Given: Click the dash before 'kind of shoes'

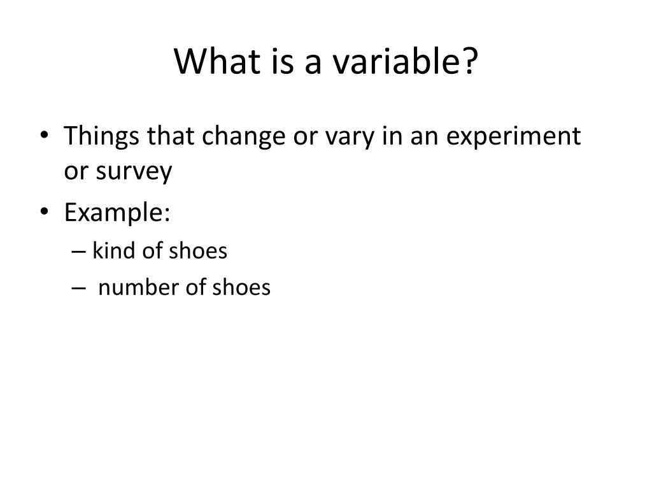Looking at the screenshot, I should 78,252.
